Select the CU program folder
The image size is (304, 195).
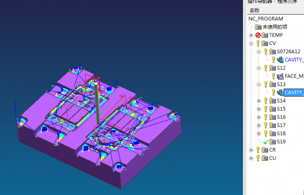point(273,158)
